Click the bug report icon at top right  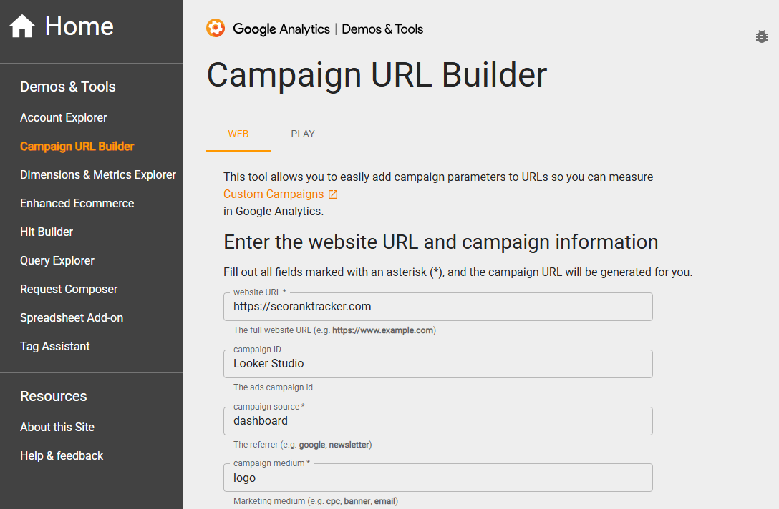pos(761,36)
